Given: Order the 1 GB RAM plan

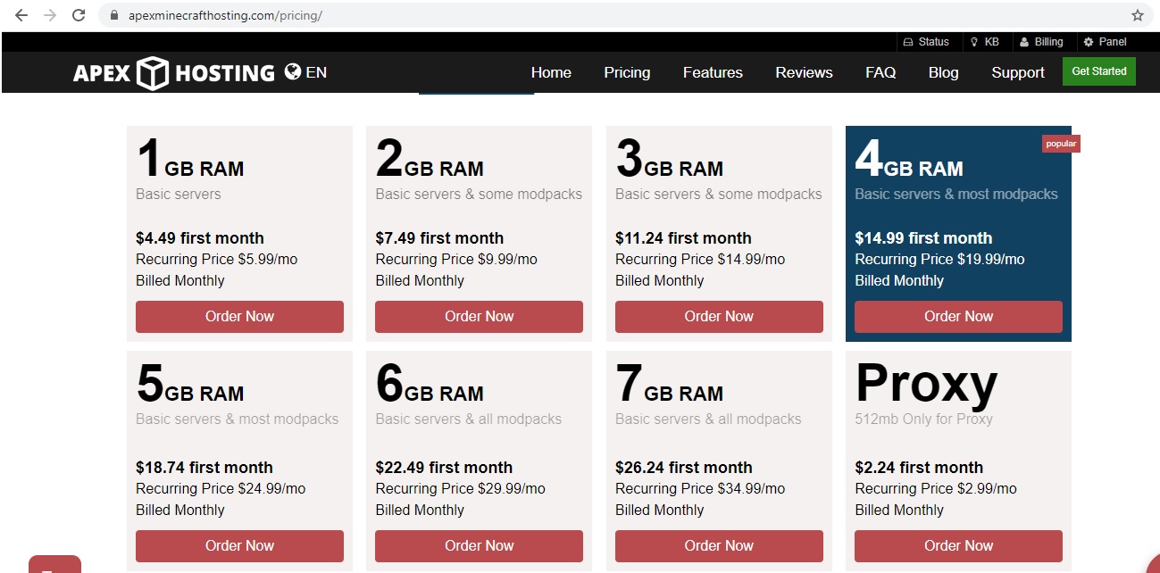Looking at the screenshot, I should (239, 317).
